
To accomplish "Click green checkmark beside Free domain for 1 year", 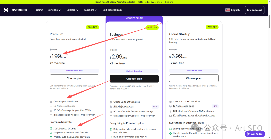I will (51, 128).
